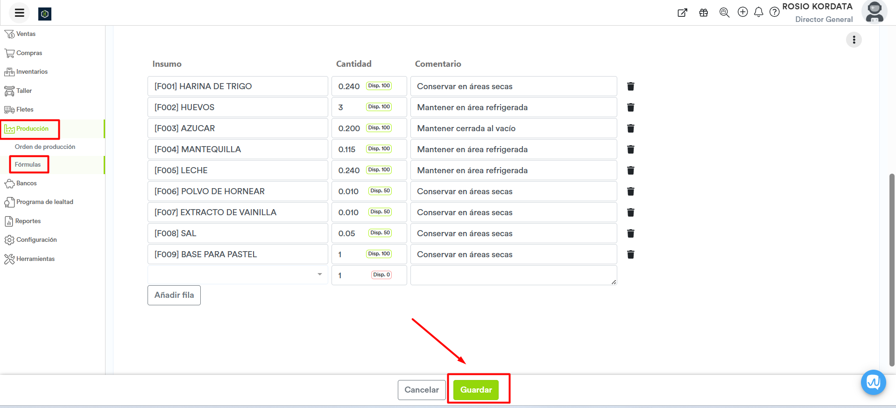Go to Fórmulas in the sidebar
The width and height of the screenshot is (896, 408).
[28, 164]
